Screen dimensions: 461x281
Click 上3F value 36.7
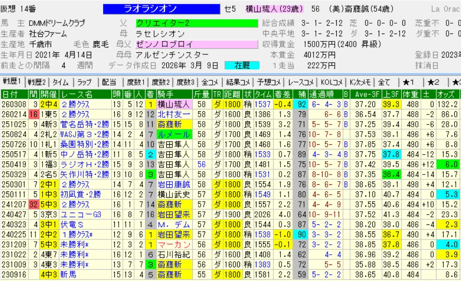(x=391, y=235)
